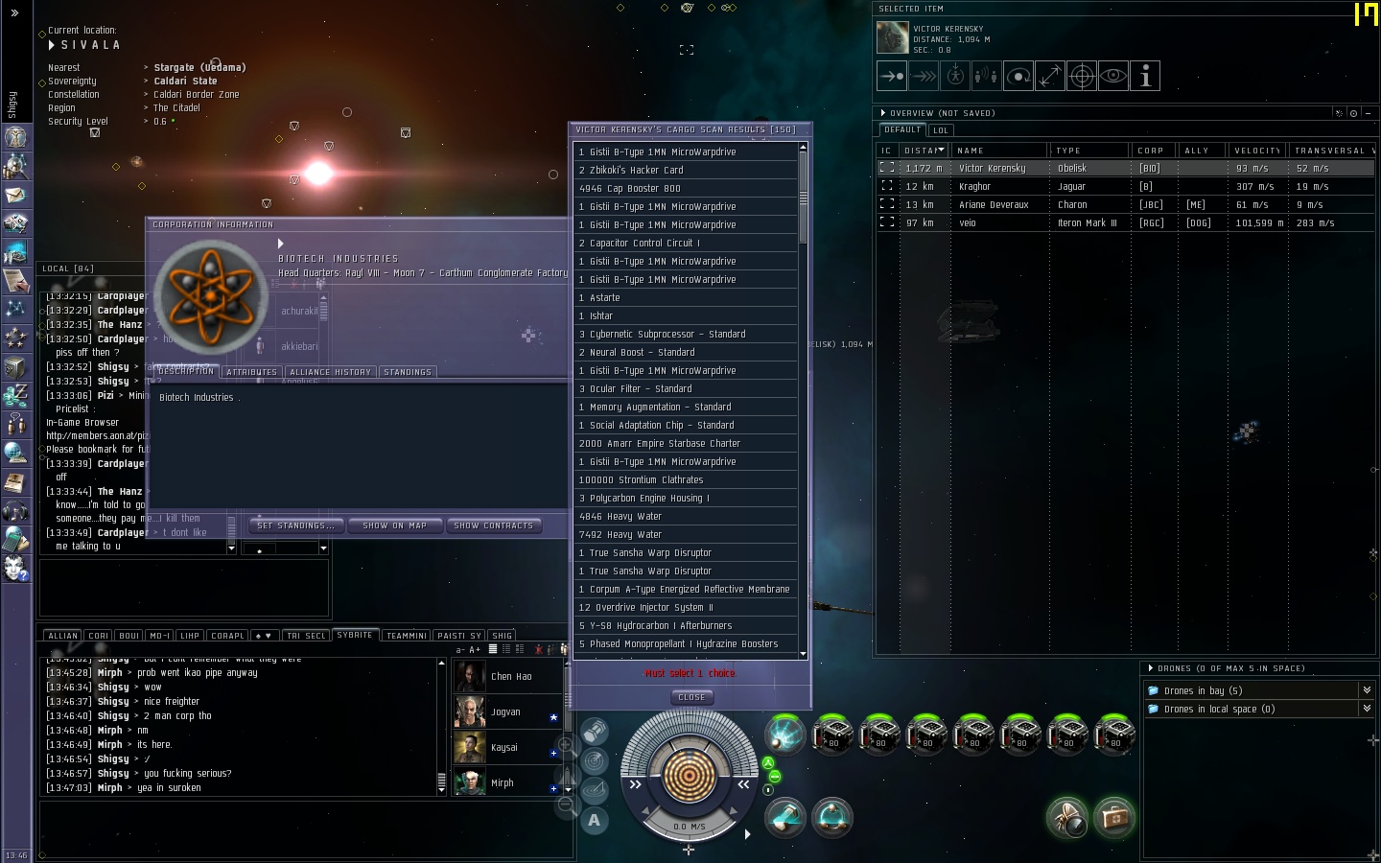This screenshot has height=863, width=1381.
Task: Click the ship speed bar showing 0.0 M/S
Action: [x=689, y=826]
